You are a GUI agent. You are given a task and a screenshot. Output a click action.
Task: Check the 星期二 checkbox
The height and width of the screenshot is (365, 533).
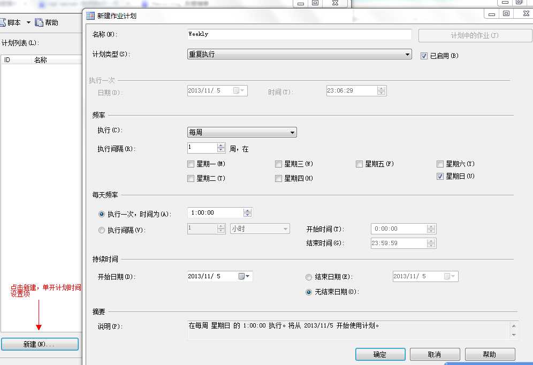click(x=191, y=178)
